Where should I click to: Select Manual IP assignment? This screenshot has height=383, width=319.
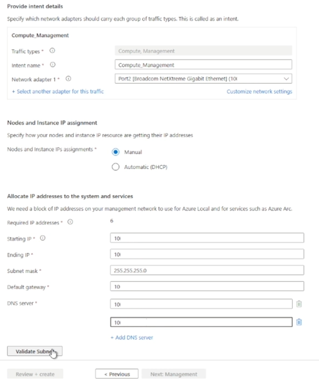(x=115, y=152)
